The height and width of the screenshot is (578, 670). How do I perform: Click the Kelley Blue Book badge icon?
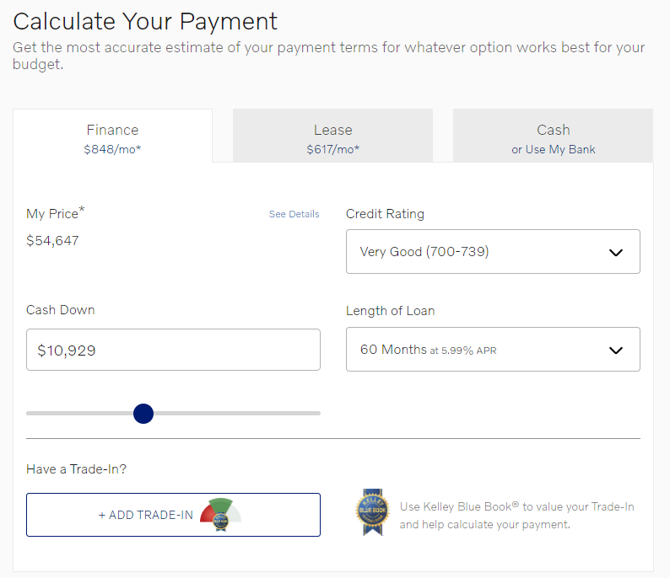370,512
